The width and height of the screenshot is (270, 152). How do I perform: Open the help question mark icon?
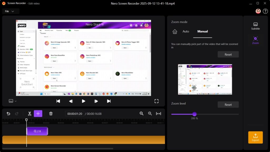tap(265, 11)
